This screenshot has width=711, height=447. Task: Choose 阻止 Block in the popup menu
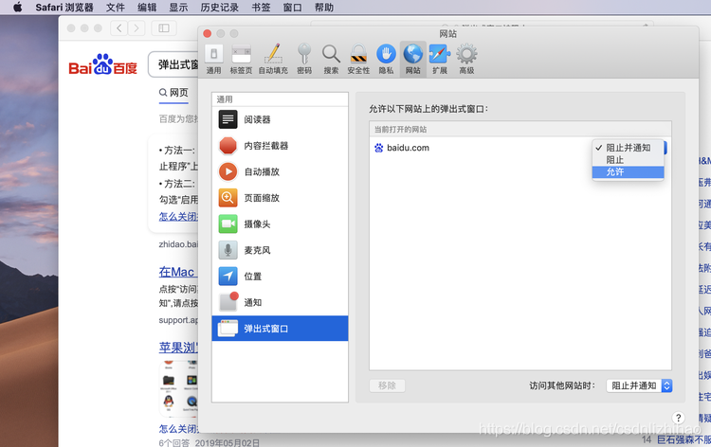tap(628, 160)
